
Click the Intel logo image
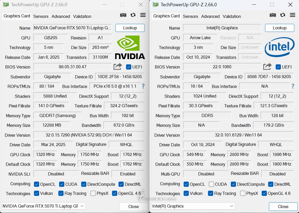pyautogui.click(x=280, y=47)
